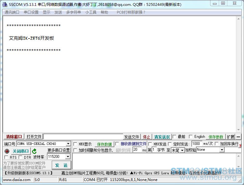Enable 定时发送 checkbox
The image size is (244, 185).
(x=170, y=144)
